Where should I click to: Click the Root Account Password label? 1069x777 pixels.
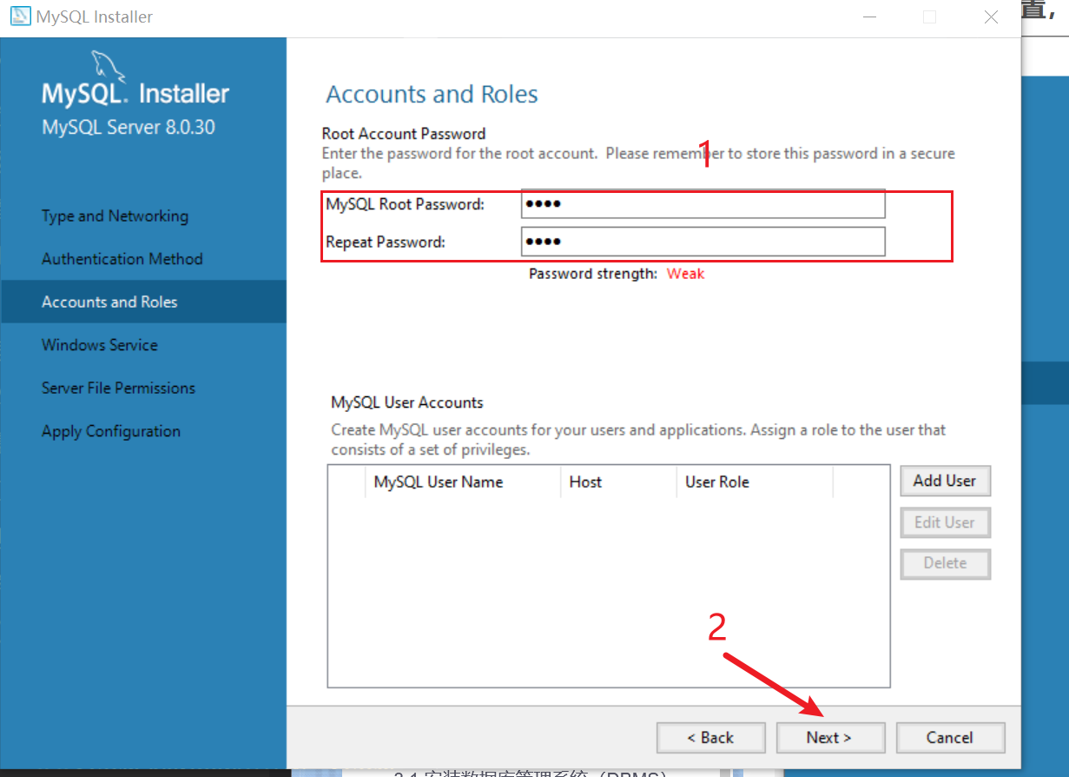pos(404,134)
